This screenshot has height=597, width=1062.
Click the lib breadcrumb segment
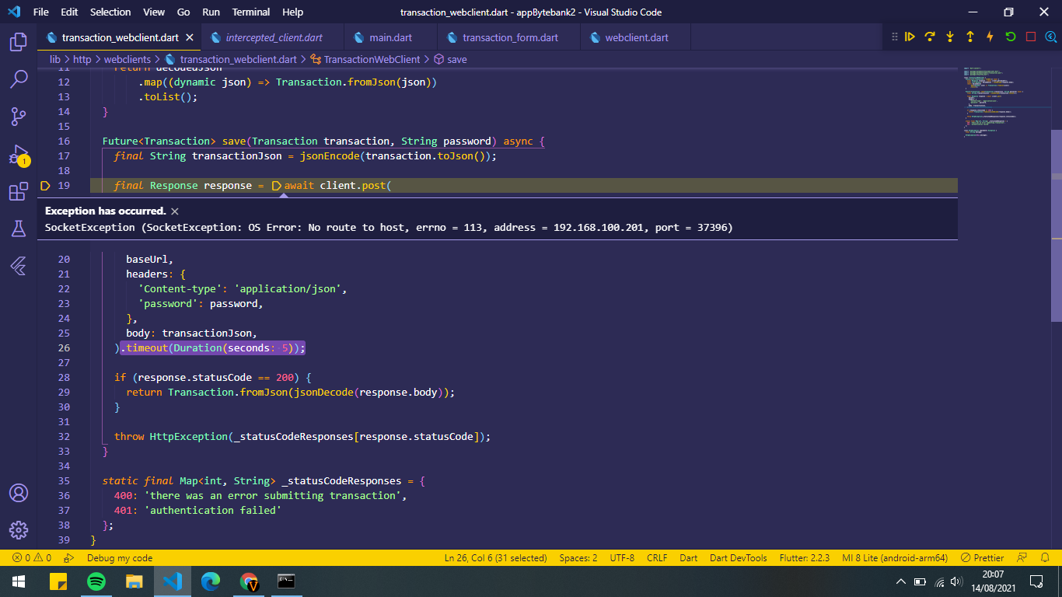55,59
